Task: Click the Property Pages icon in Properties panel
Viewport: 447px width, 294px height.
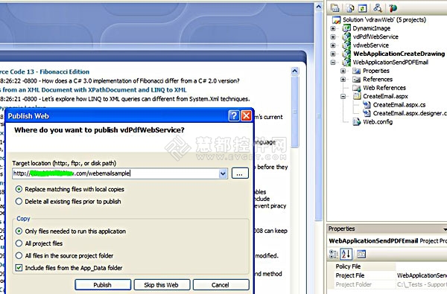Action: click(361, 254)
